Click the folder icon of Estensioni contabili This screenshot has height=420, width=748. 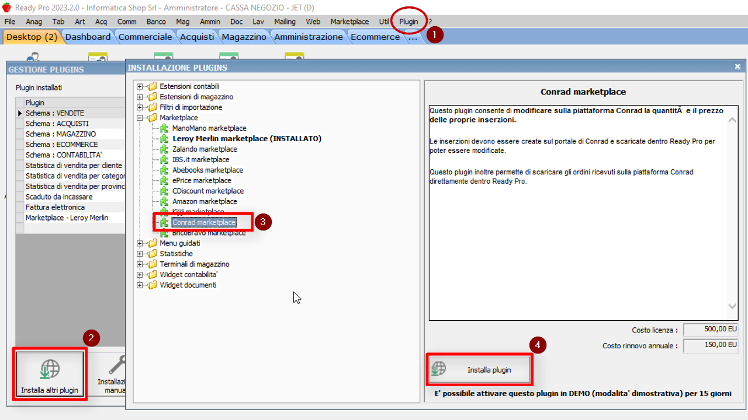(153, 86)
